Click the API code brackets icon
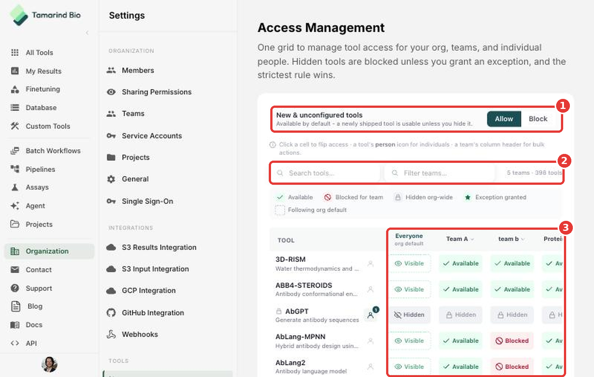 pyautogui.click(x=15, y=343)
